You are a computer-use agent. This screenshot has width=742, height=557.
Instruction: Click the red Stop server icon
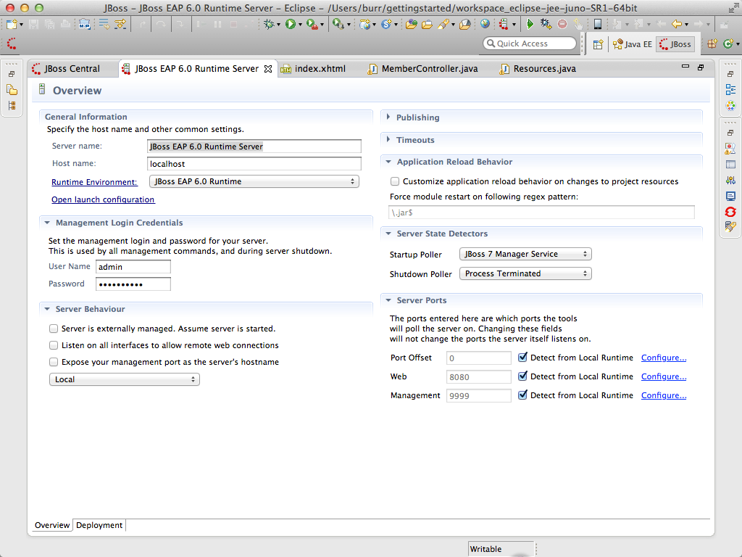(x=562, y=24)
